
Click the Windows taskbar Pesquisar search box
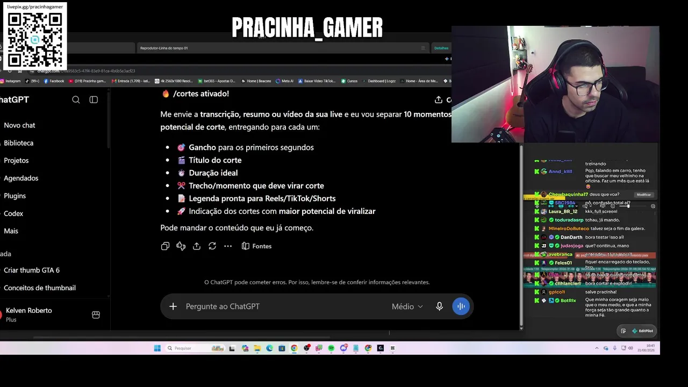(x=195, y=348)
